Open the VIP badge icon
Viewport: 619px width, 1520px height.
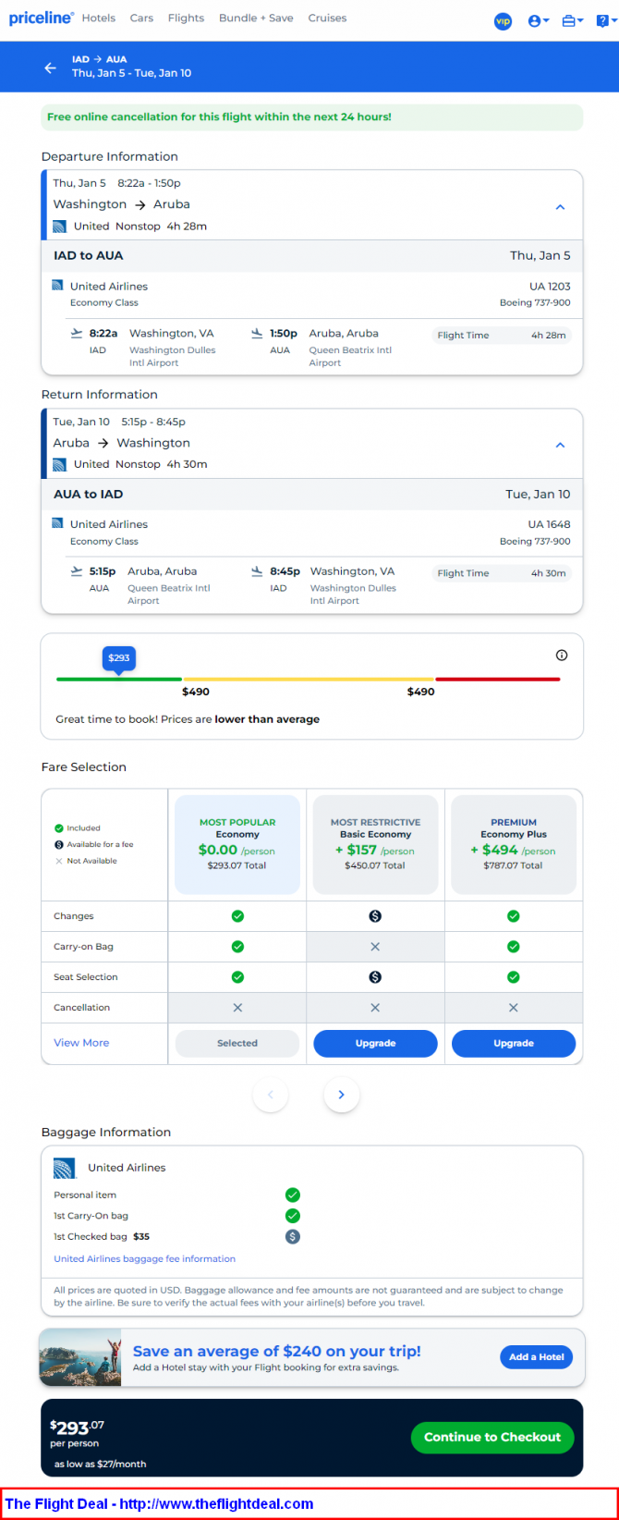tap(503, 21)
